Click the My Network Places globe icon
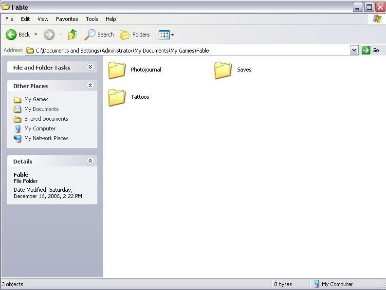 pos(18,138)
